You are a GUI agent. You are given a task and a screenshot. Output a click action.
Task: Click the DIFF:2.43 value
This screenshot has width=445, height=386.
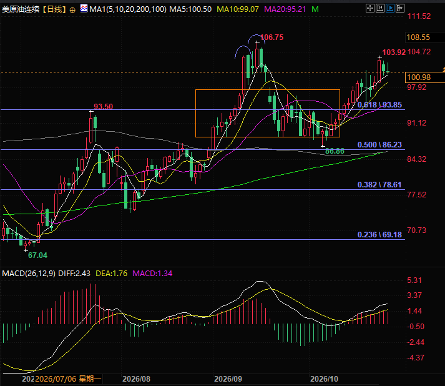pyautogui.click(x=74, y=274)
